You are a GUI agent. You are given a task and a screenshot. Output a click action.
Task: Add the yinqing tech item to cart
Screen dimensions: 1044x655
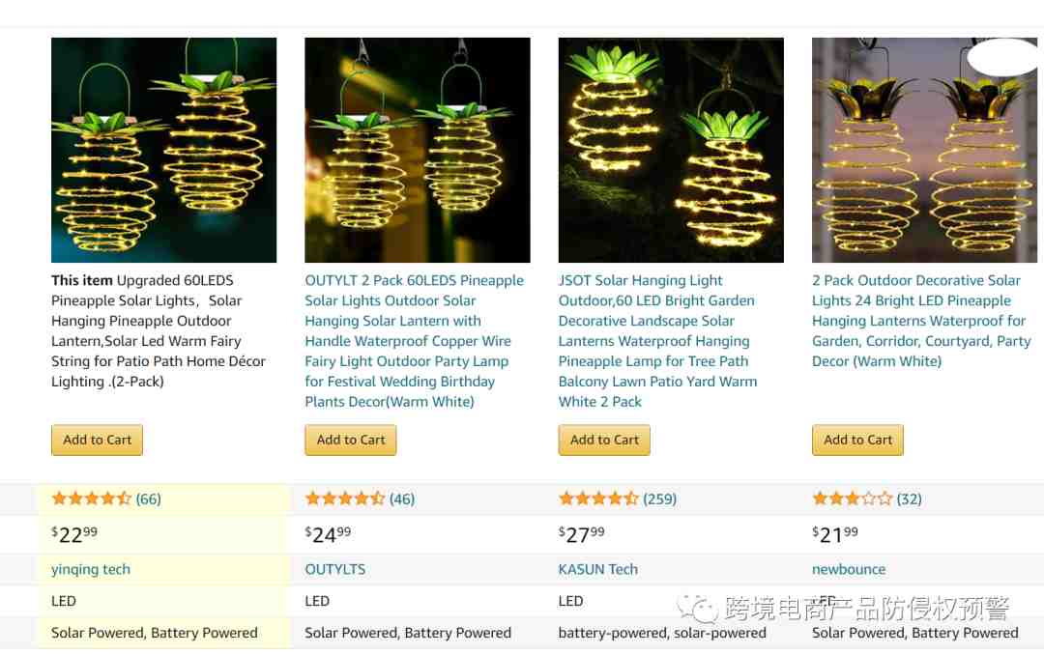pos(98,440)
